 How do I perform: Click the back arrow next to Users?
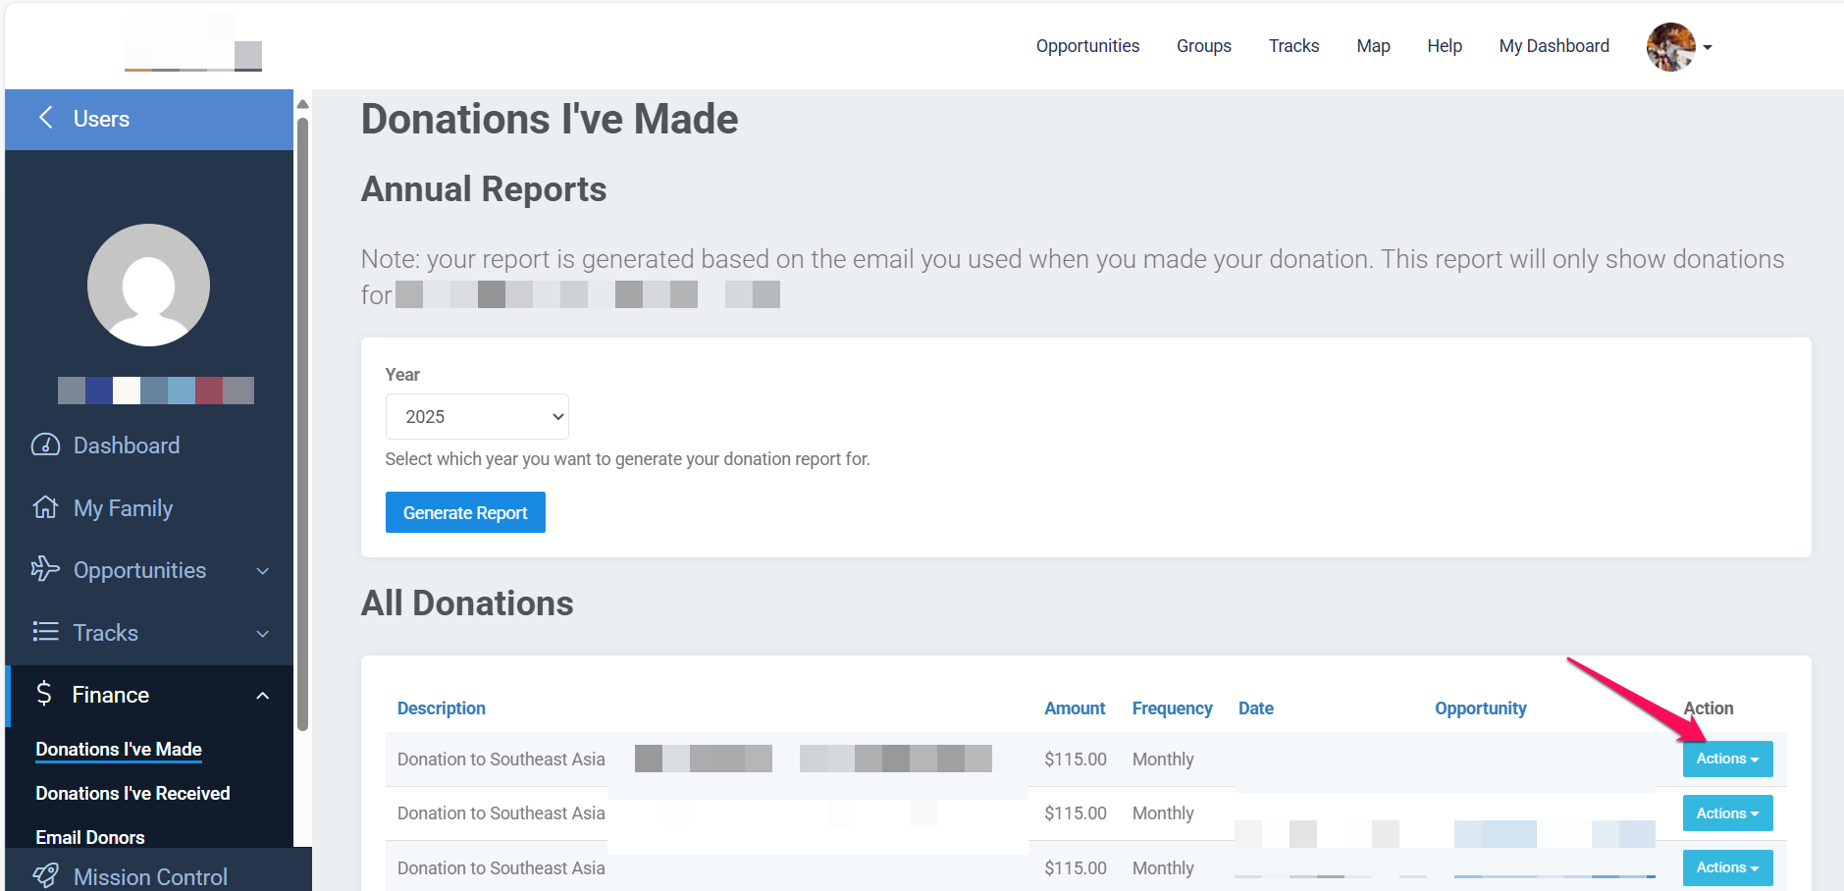click(x=45, y=118)
